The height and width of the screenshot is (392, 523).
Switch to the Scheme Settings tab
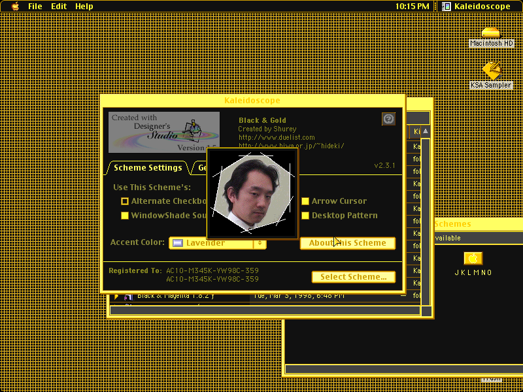[148, 168]
